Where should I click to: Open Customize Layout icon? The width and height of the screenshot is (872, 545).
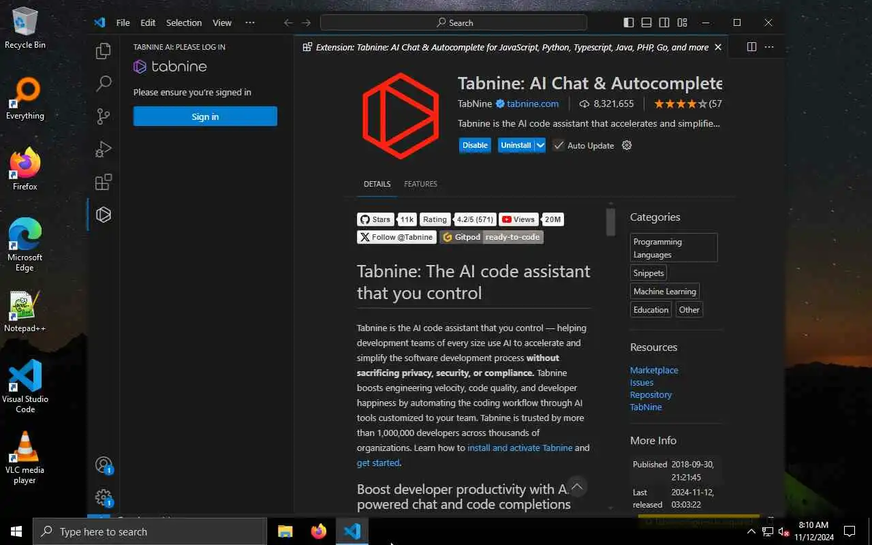(683, 22)
